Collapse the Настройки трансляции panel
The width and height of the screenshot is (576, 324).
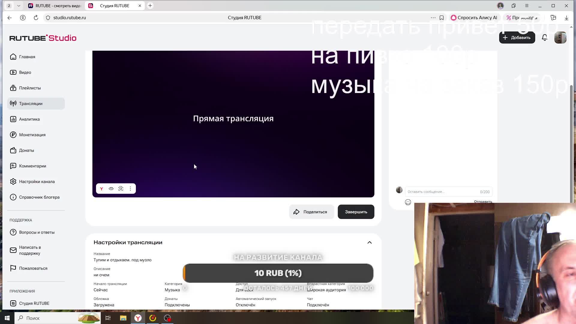click(x=369, y=242)
